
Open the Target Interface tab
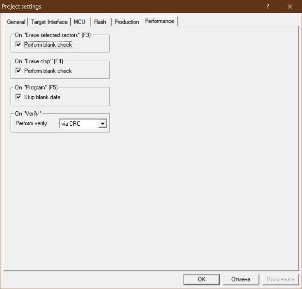click(49, 22)
